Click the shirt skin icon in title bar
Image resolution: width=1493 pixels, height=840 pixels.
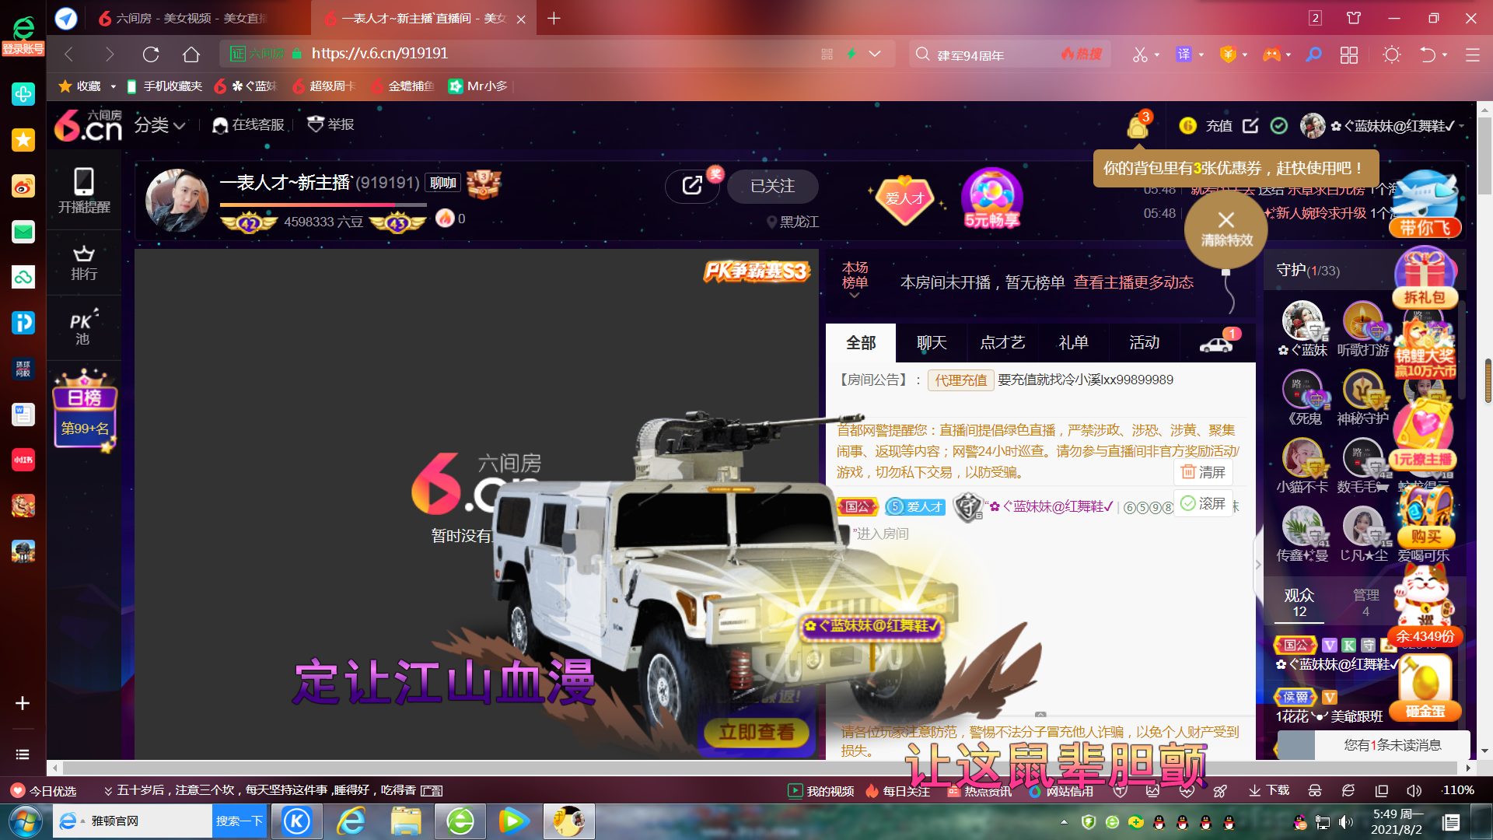[1354, 18]
